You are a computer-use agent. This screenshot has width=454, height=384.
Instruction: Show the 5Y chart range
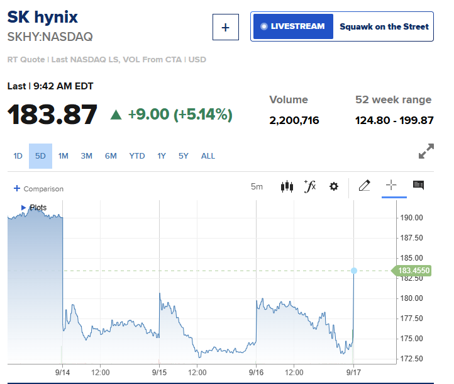click(x=183, y=156)
